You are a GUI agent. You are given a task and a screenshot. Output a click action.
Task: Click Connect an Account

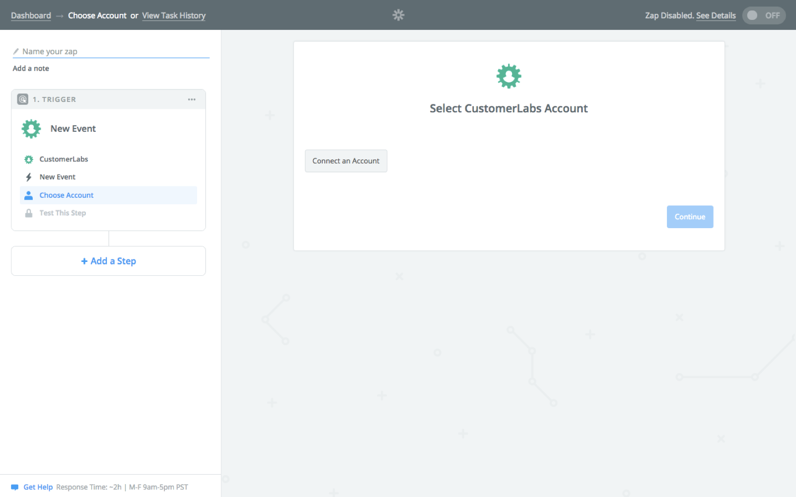coord(346,161)
